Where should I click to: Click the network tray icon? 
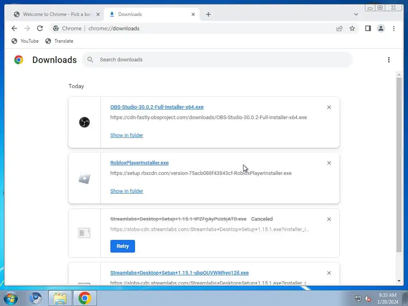[358, 299]
